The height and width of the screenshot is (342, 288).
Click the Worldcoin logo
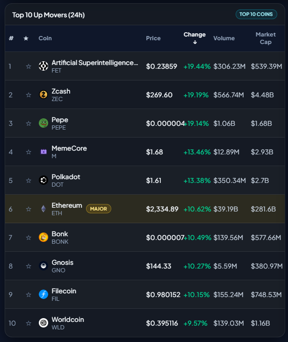pyautogui.click(x=43, y=323)
